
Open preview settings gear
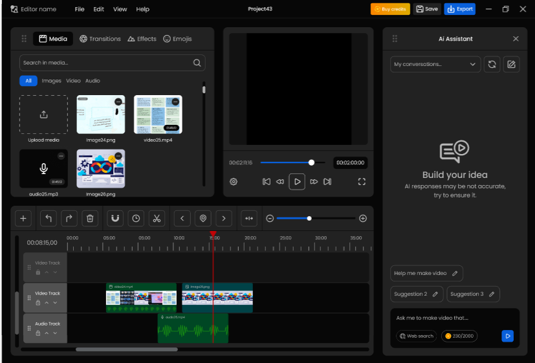point(234,181)
